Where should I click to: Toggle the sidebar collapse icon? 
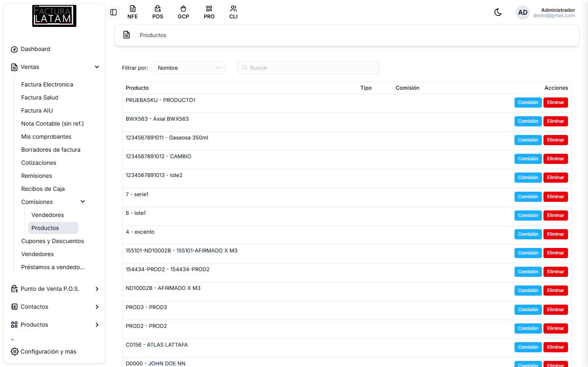[114, 12]
